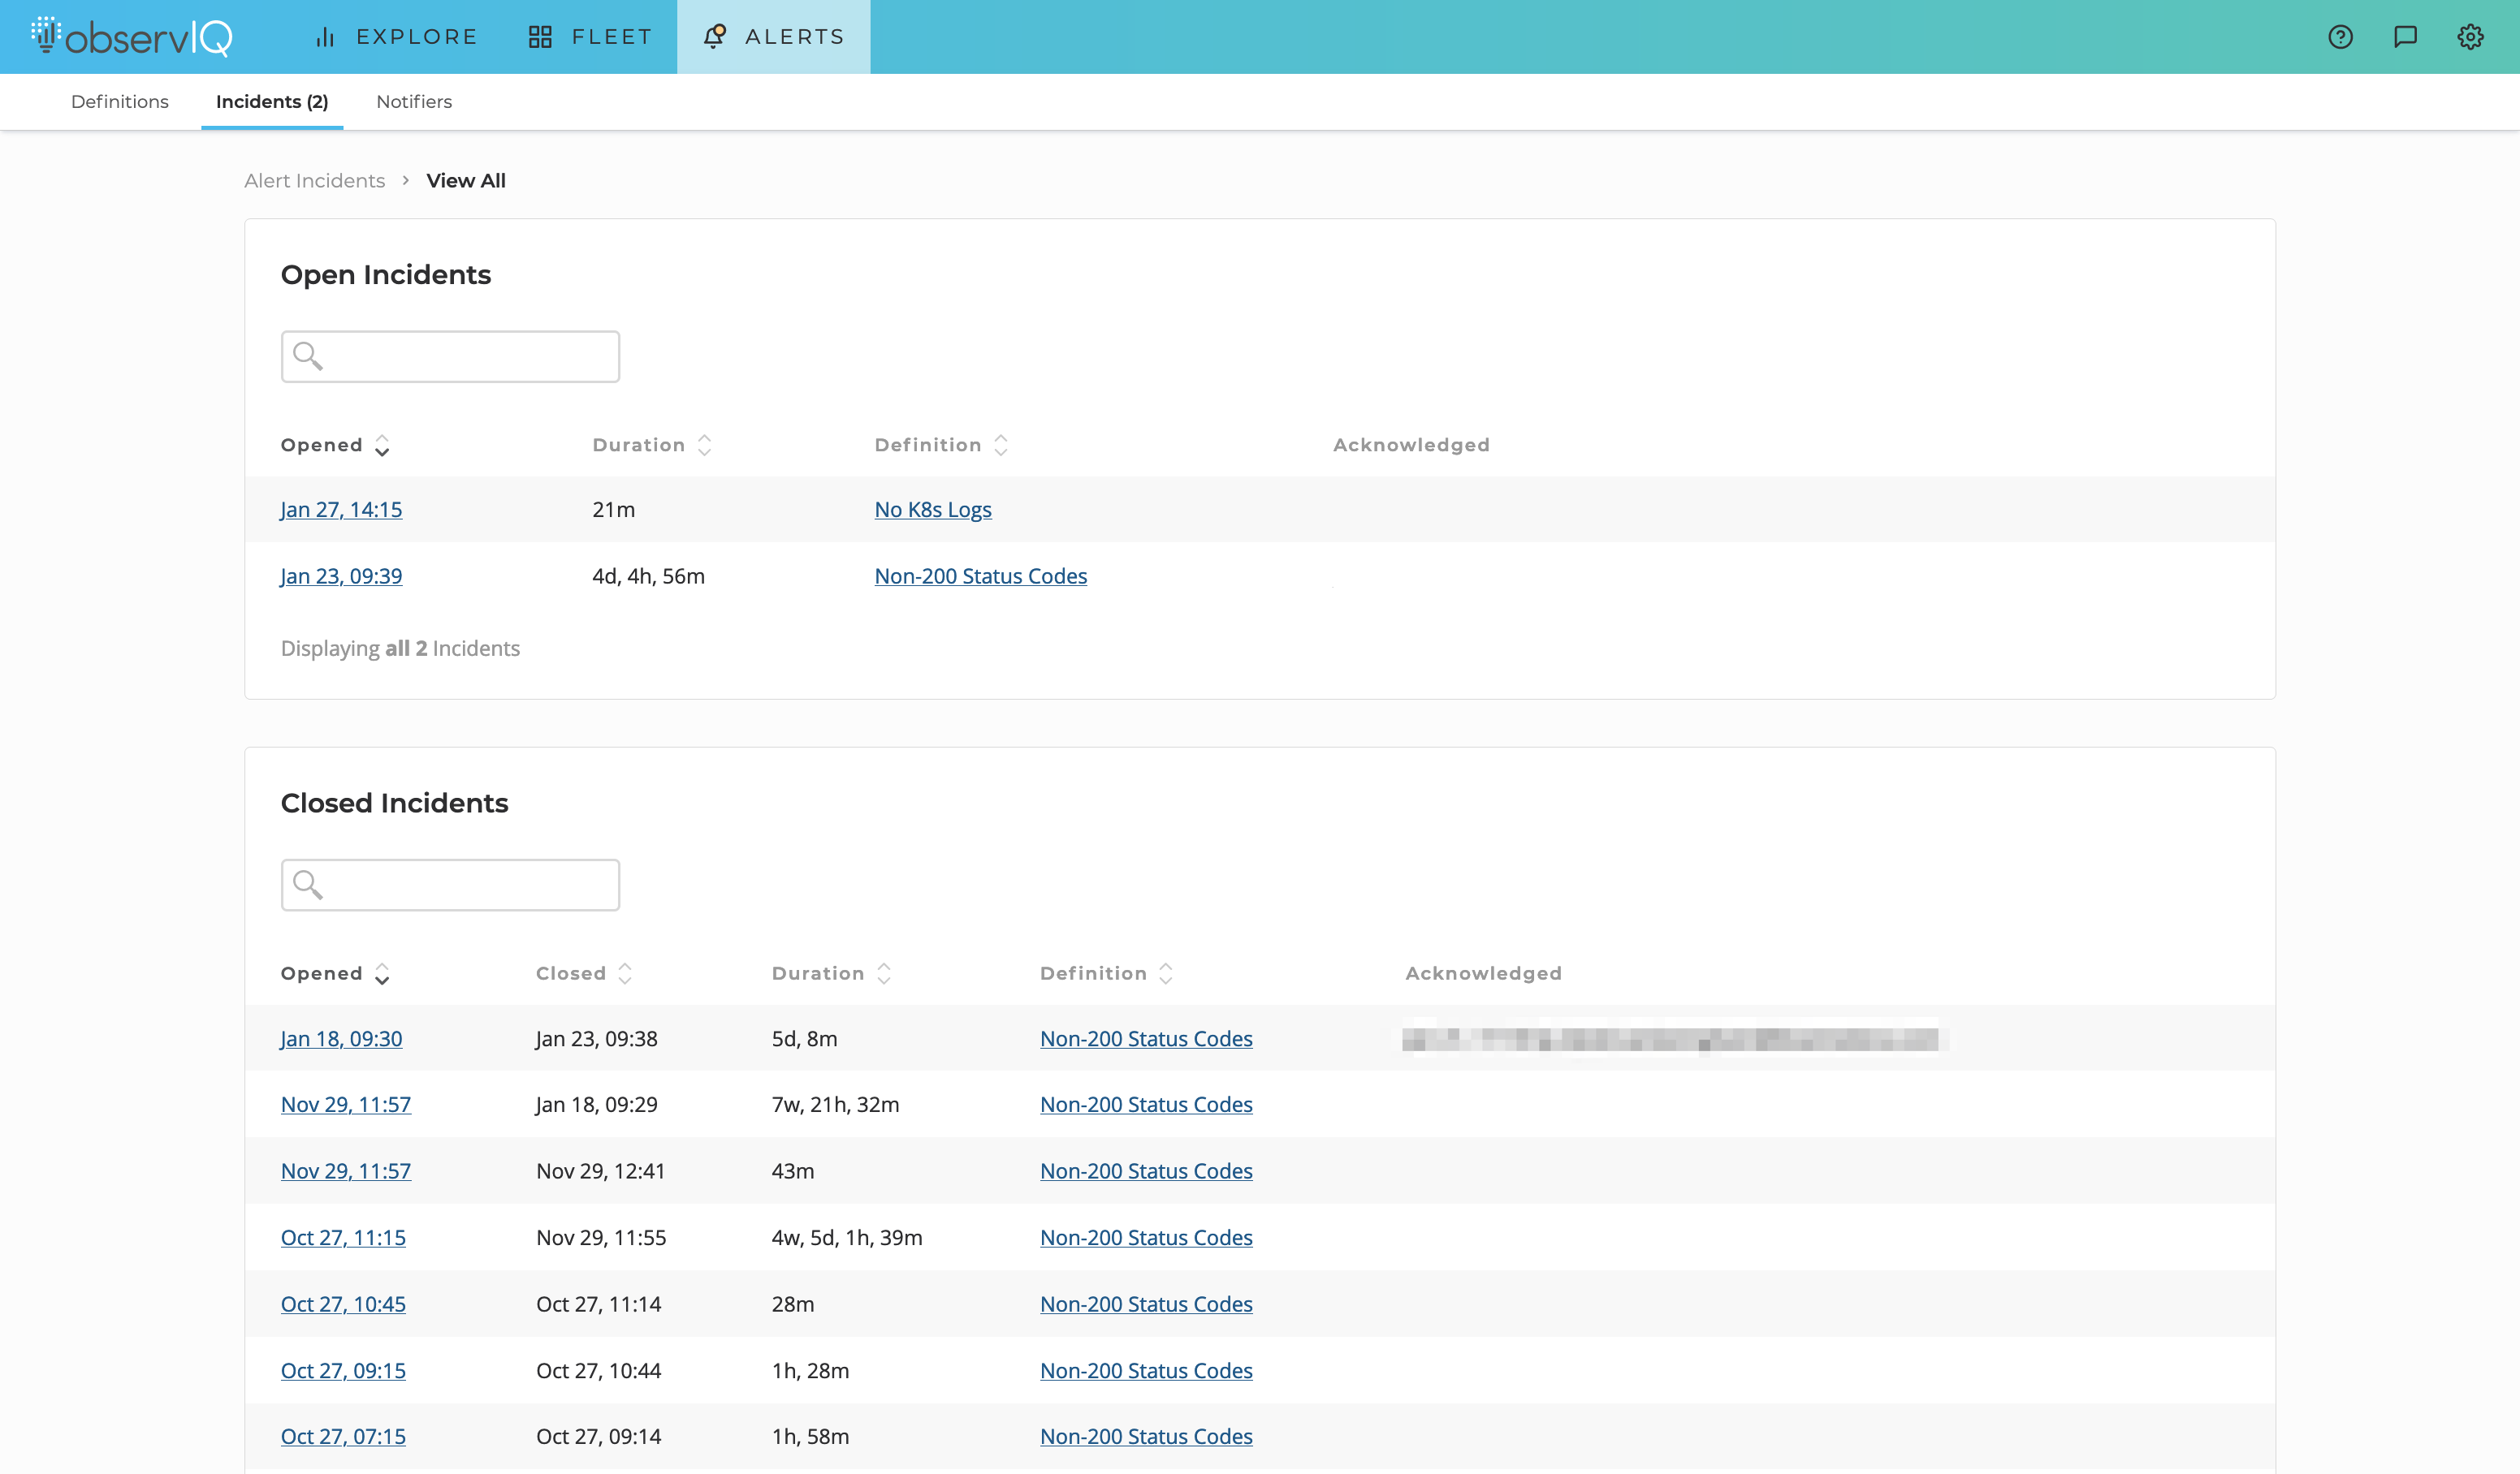Sort Open Incidents by Duration arrows
Image resolution: width=2520 pixels, height=1474 pixels.
tap(704, 446)
